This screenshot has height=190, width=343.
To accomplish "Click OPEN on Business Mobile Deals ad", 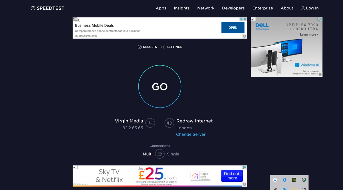I will coord(233,28).
